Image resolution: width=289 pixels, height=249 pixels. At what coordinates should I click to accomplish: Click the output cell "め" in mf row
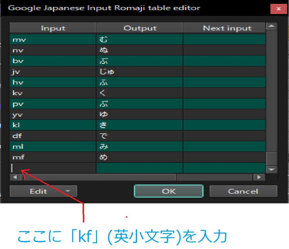139,157
